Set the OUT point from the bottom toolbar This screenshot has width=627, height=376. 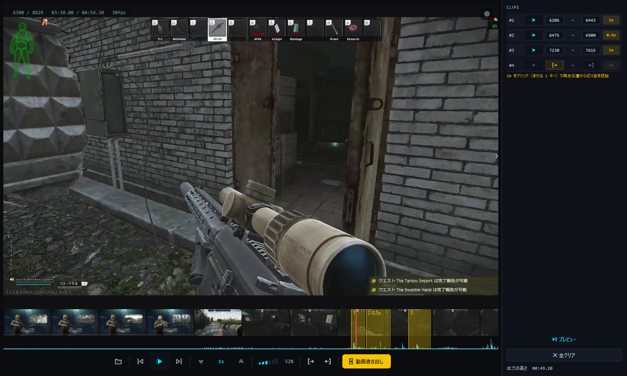point(328,361)
